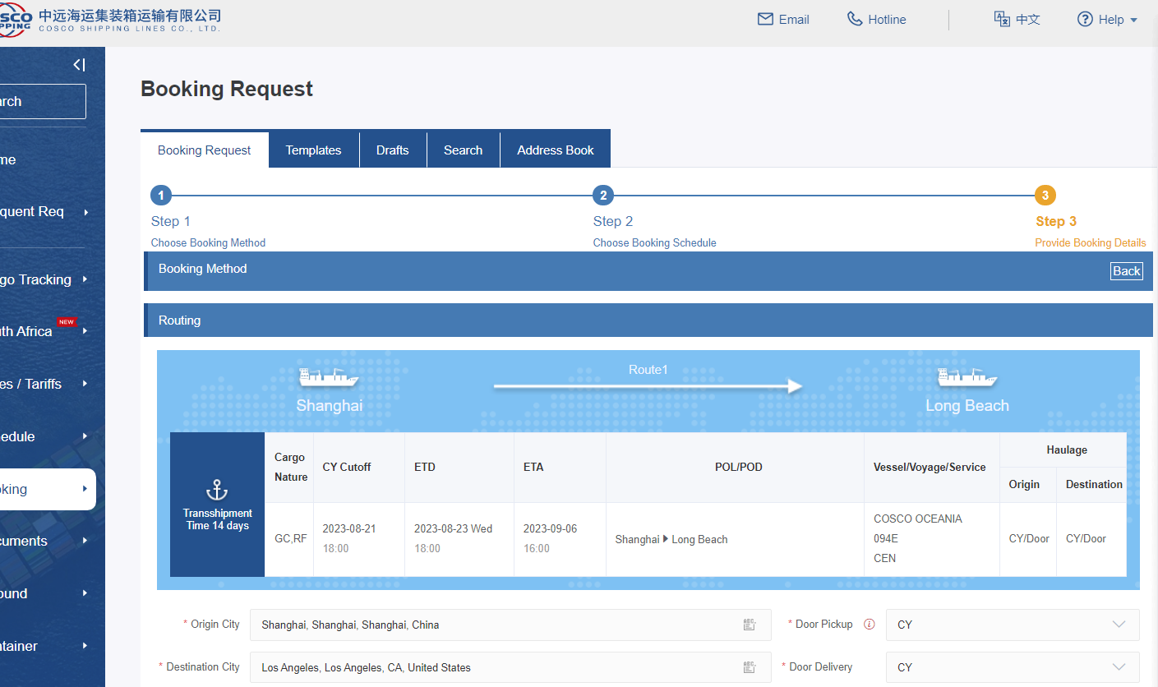Screen dimensions: 1158x687
Task: Click the step 2 circle marker
Action: (x=603, y=196)
